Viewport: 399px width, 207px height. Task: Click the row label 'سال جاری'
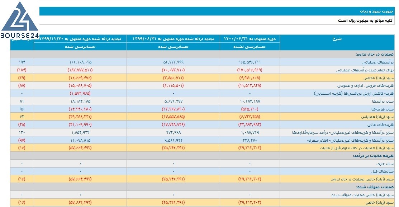pyautogui.click(x=385, y=164)
